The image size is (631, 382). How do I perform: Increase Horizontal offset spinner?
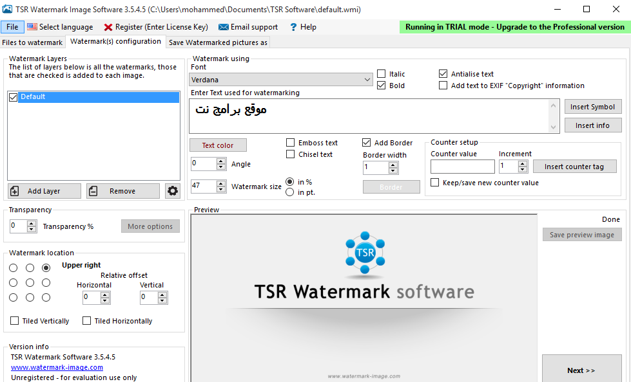coord(105,295)
